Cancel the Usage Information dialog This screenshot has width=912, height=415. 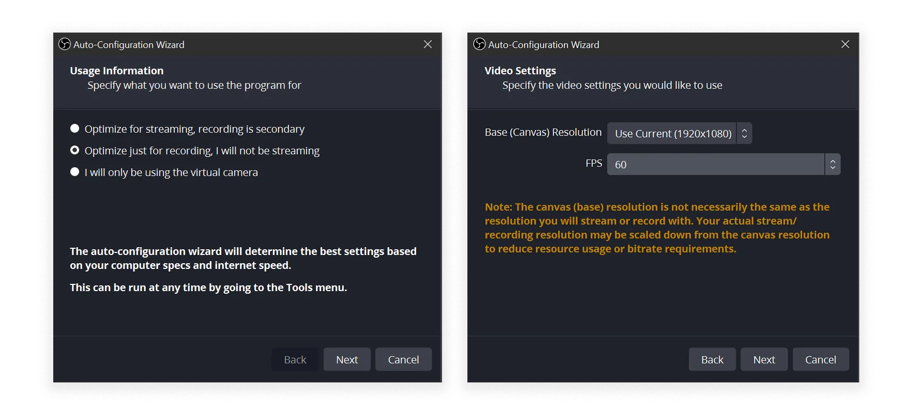(403, 359)
